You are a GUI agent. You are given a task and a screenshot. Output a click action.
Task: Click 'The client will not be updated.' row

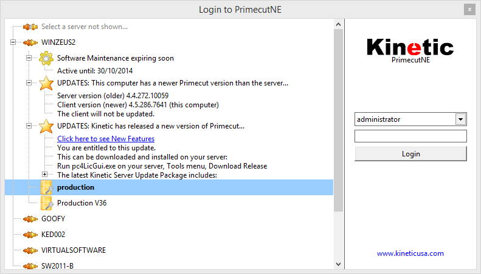106,114
